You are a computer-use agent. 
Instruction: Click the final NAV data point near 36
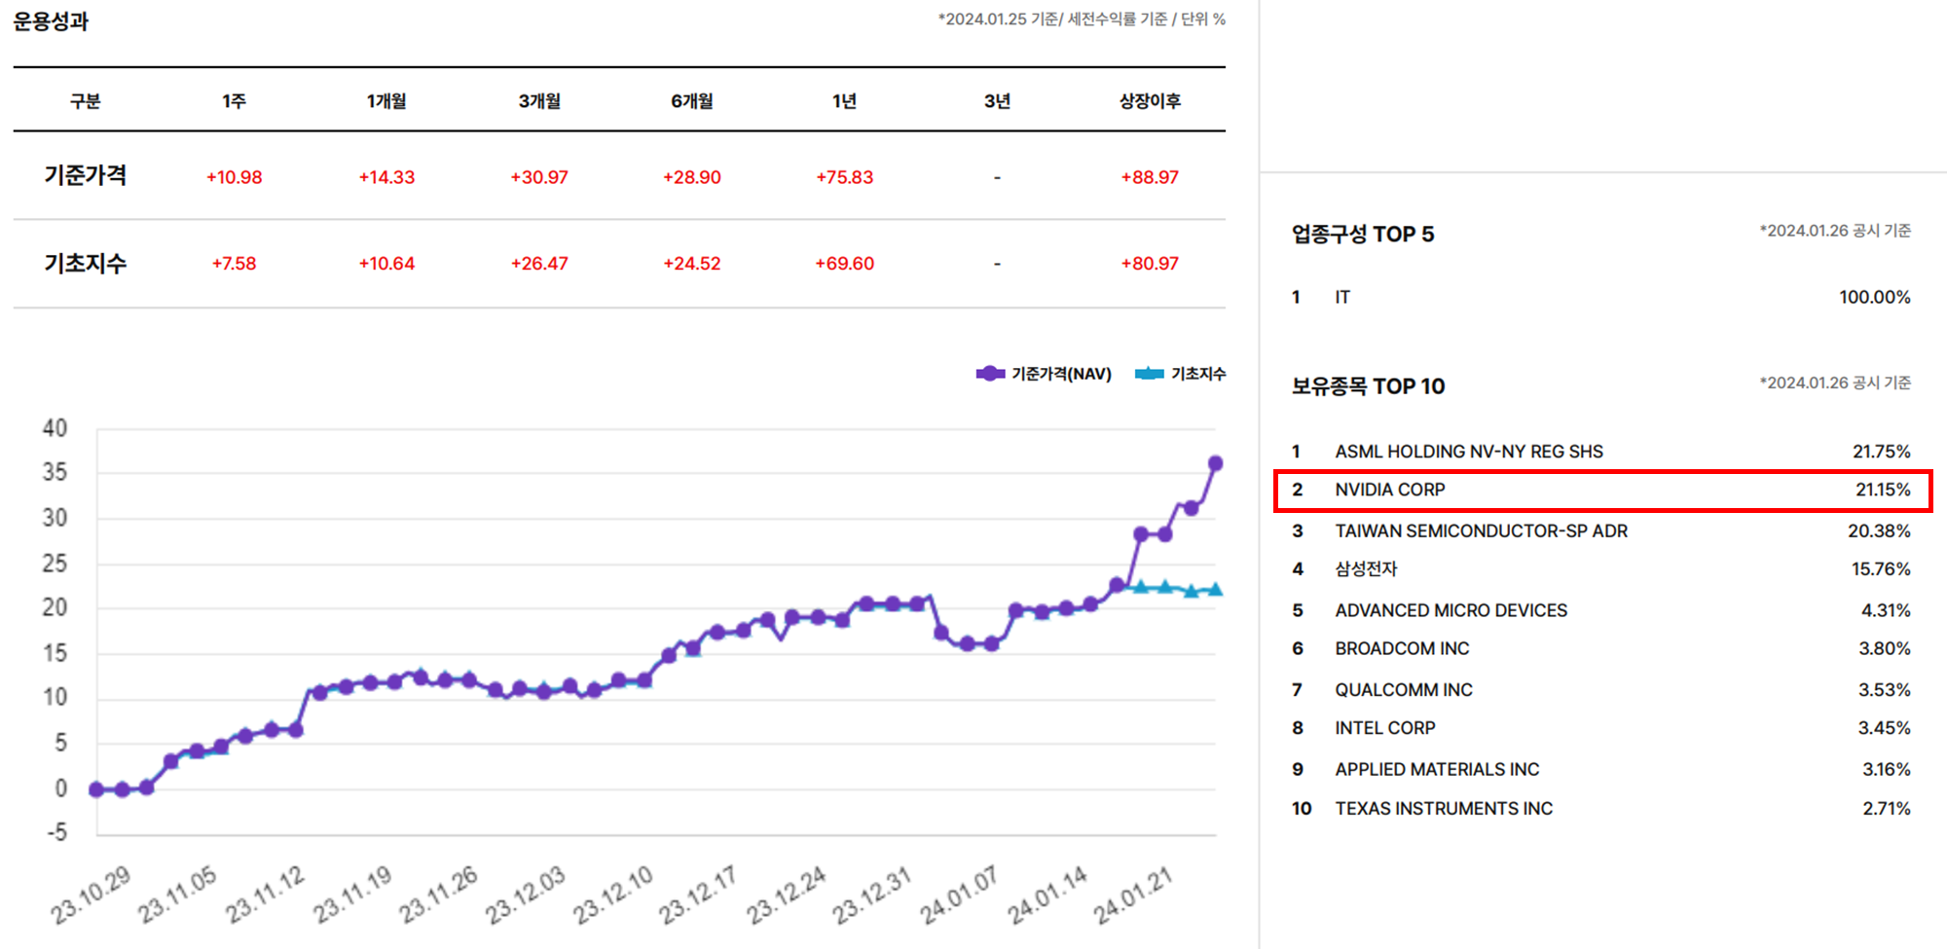pos(1215,463)
